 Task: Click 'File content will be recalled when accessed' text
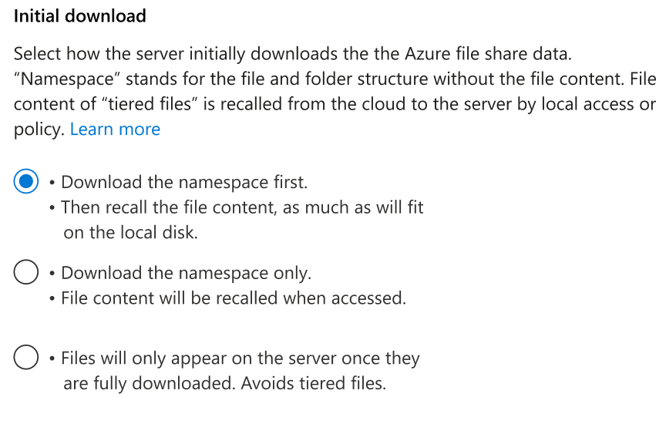[234, 298]
